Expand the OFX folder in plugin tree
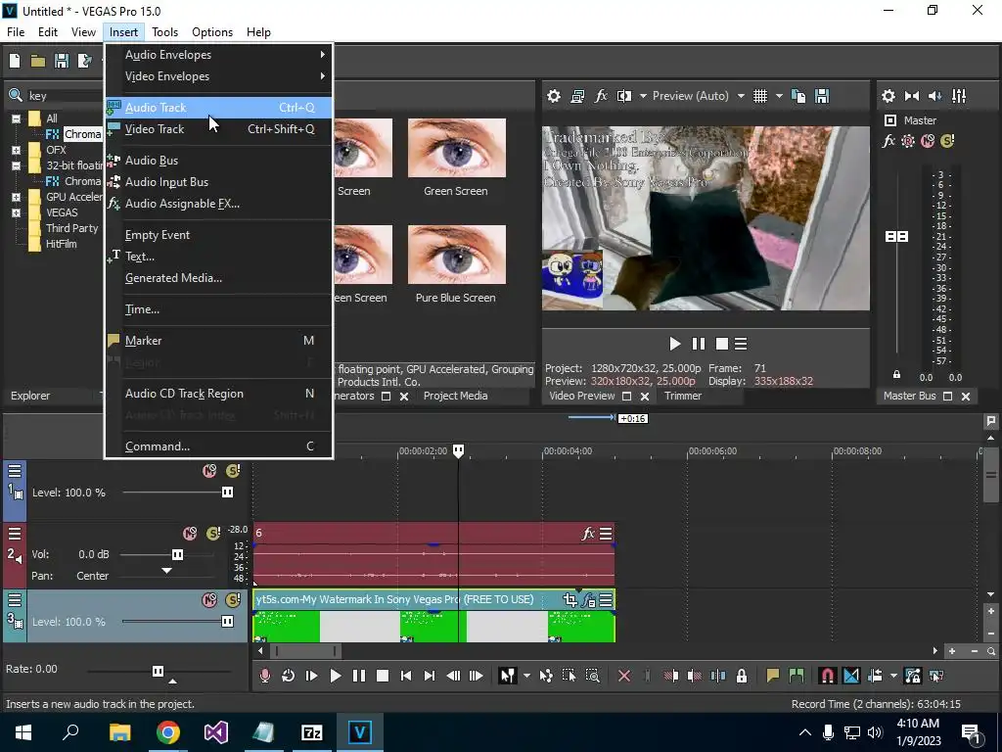Viewport: 1002px width, 752px height. pos(16,150)
